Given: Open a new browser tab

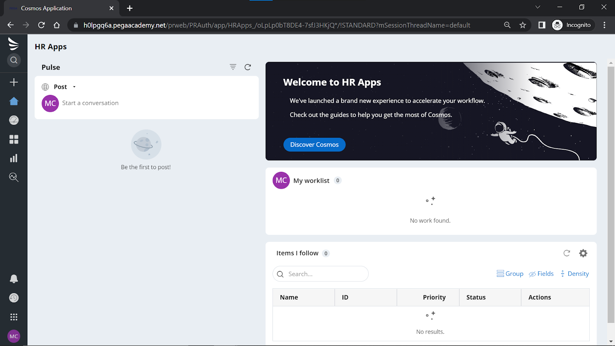Looking at the screenshot, I should [130, 8].
